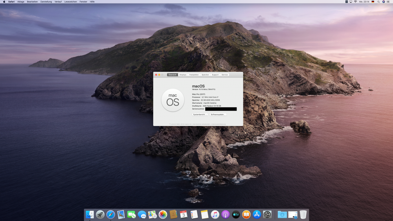Open Finder from the dock
Screen dimensions: 393x221
(x=90, y=214)
